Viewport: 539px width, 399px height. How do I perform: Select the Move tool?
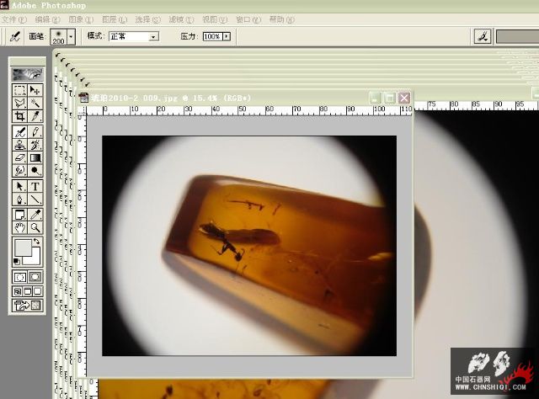pos(35,90)
